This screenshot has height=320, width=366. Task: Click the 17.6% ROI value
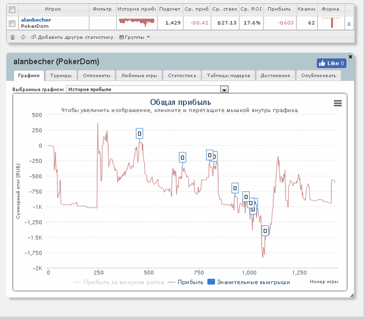pos(252,23)
